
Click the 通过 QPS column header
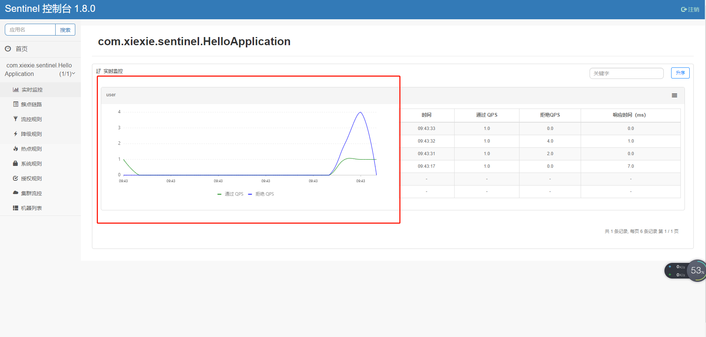click(x=487, y=115)
